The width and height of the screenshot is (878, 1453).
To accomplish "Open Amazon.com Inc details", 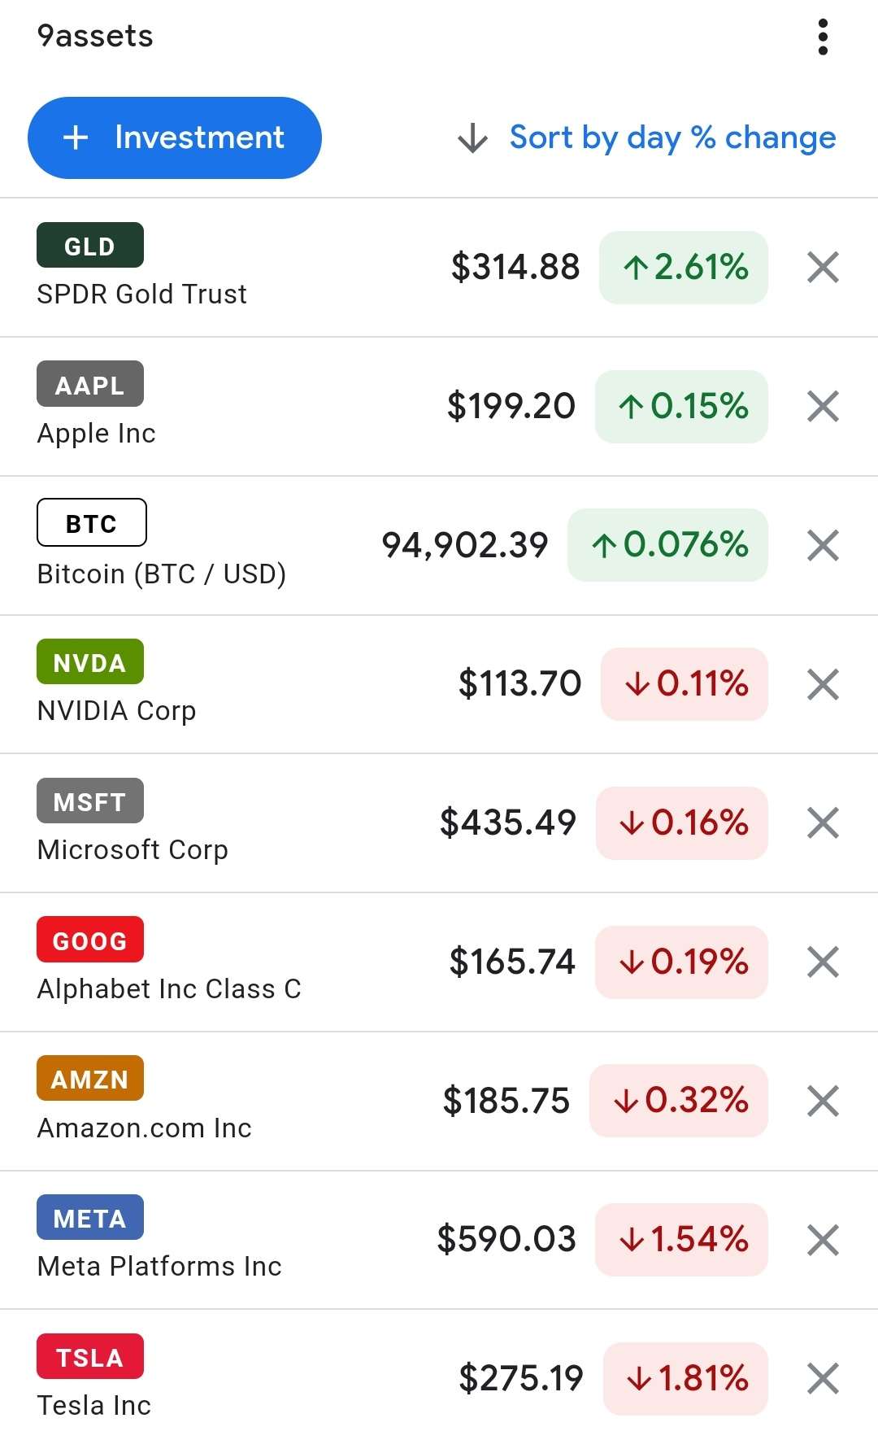I will pyautogui.click(x=145, y=1128).
